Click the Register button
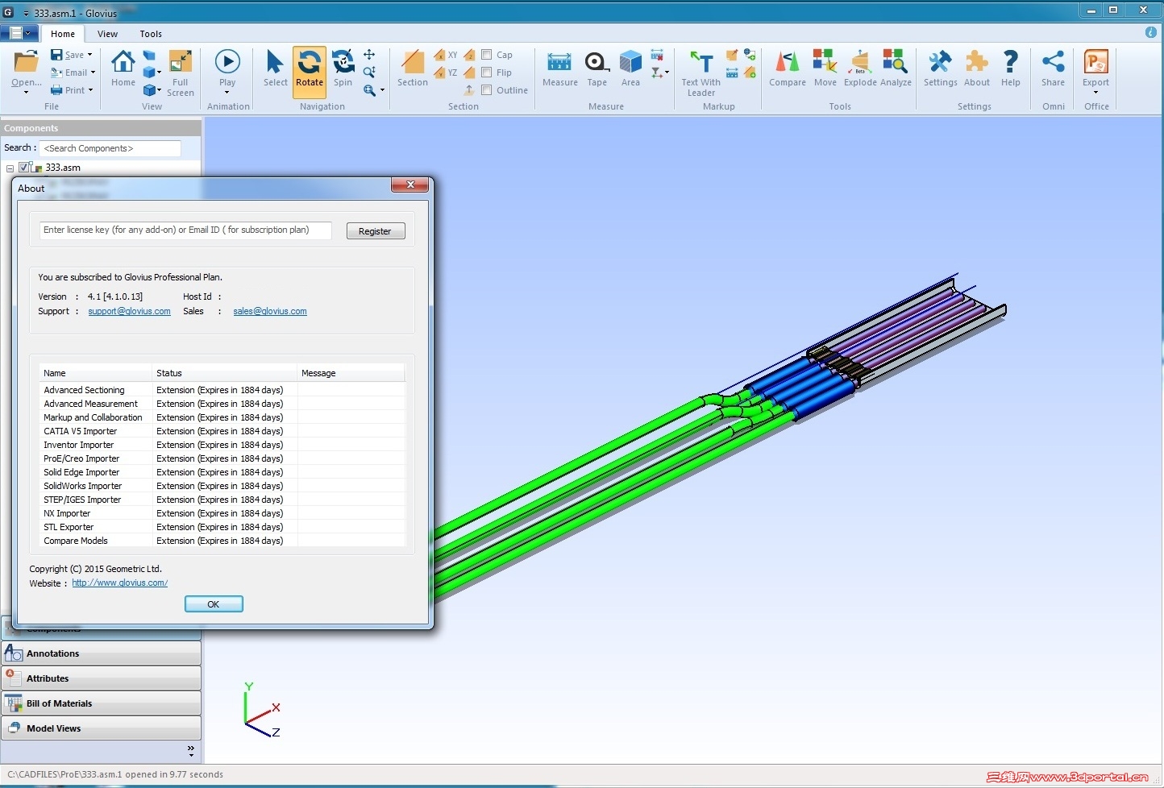1164x788 pixels. pos(376,231)
